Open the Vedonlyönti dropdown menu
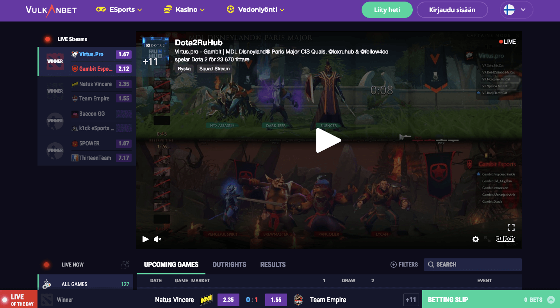Screen dimensions: 560x308 point(256,10)
